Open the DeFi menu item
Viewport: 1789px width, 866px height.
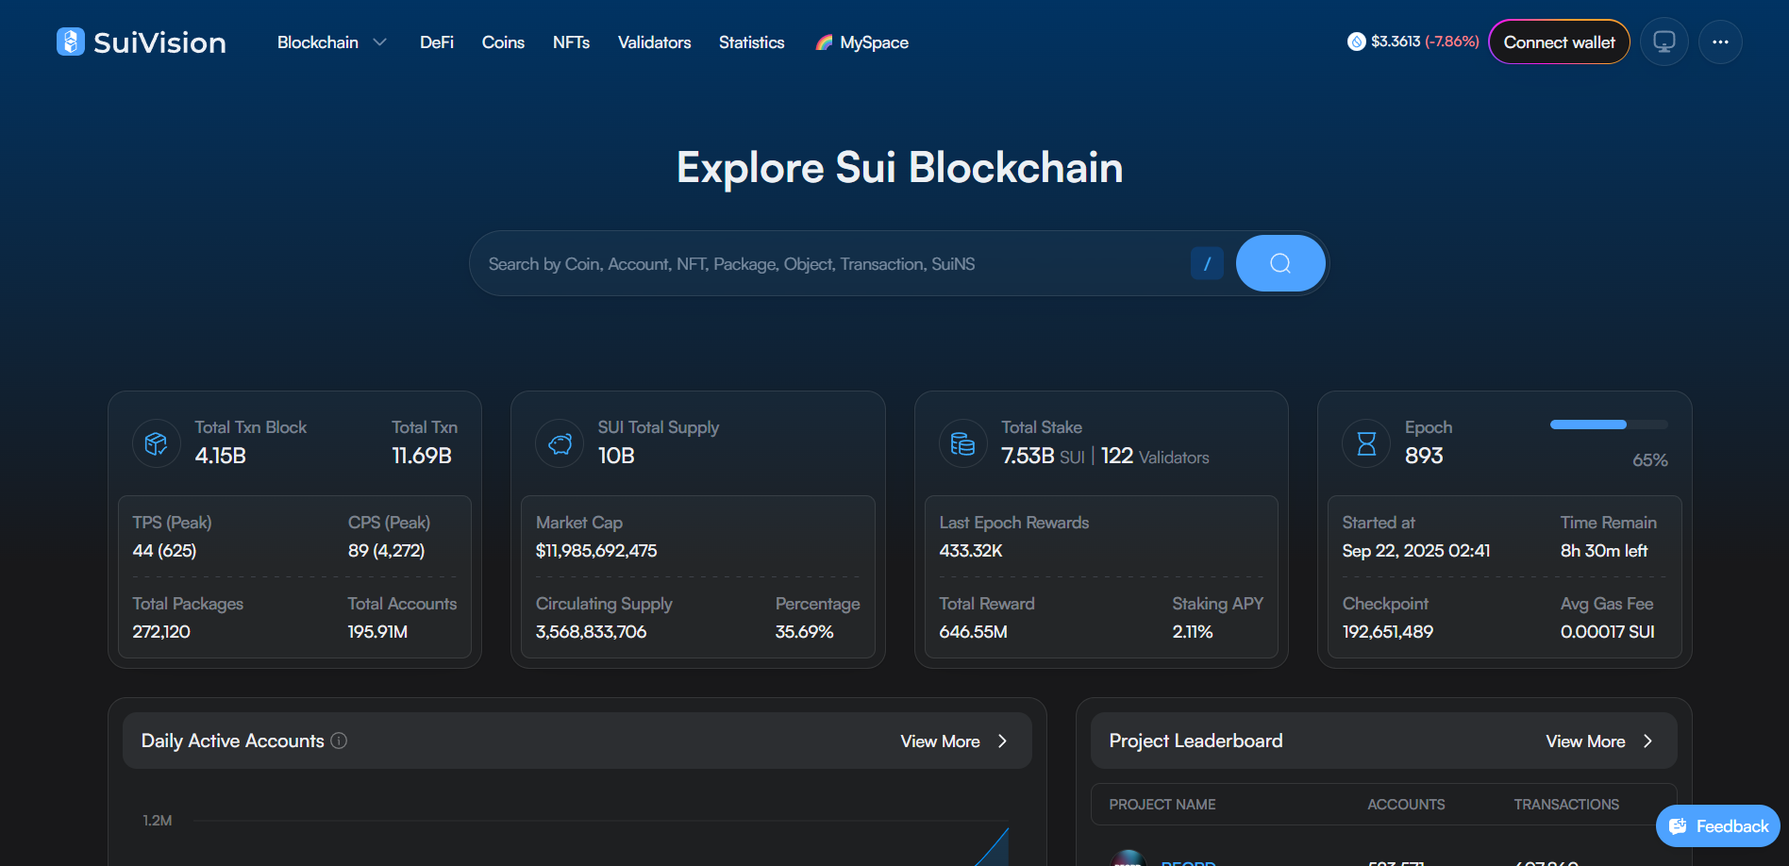coord(436,42)
